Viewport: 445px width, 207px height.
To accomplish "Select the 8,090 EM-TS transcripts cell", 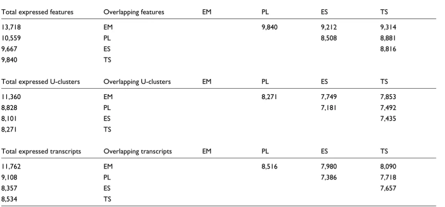I will pos(388,167).
